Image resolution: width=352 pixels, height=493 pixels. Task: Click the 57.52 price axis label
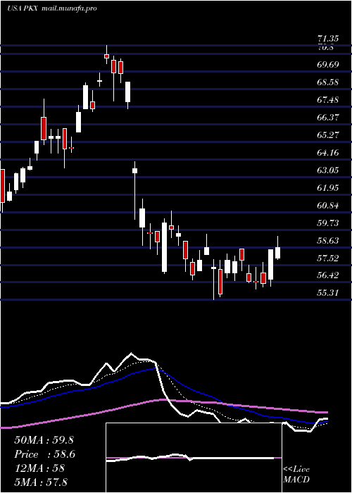coord(328,258)
